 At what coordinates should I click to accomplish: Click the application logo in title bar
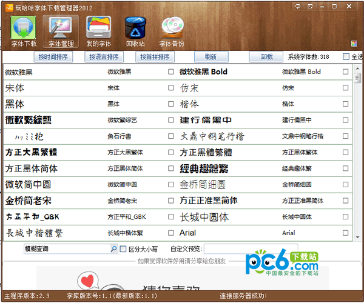(x=9, y=8)
